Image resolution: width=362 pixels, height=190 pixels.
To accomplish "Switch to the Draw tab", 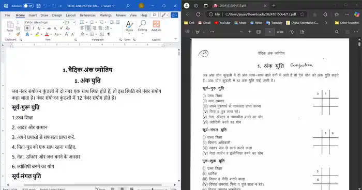I will [x=44, y=15].
